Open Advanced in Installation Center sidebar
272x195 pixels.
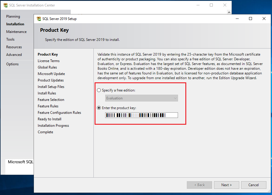(x=14, y=54)
